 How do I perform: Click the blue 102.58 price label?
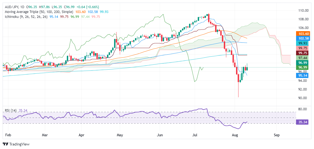click(x=304, y=38)
